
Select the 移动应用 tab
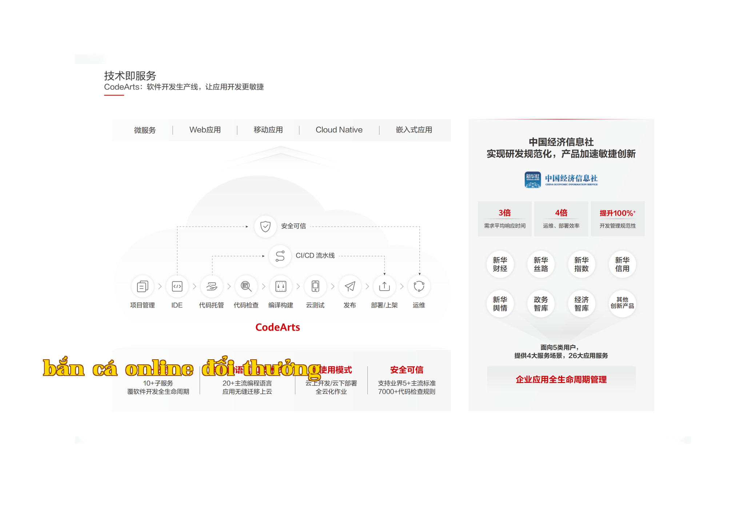(268, 130)
